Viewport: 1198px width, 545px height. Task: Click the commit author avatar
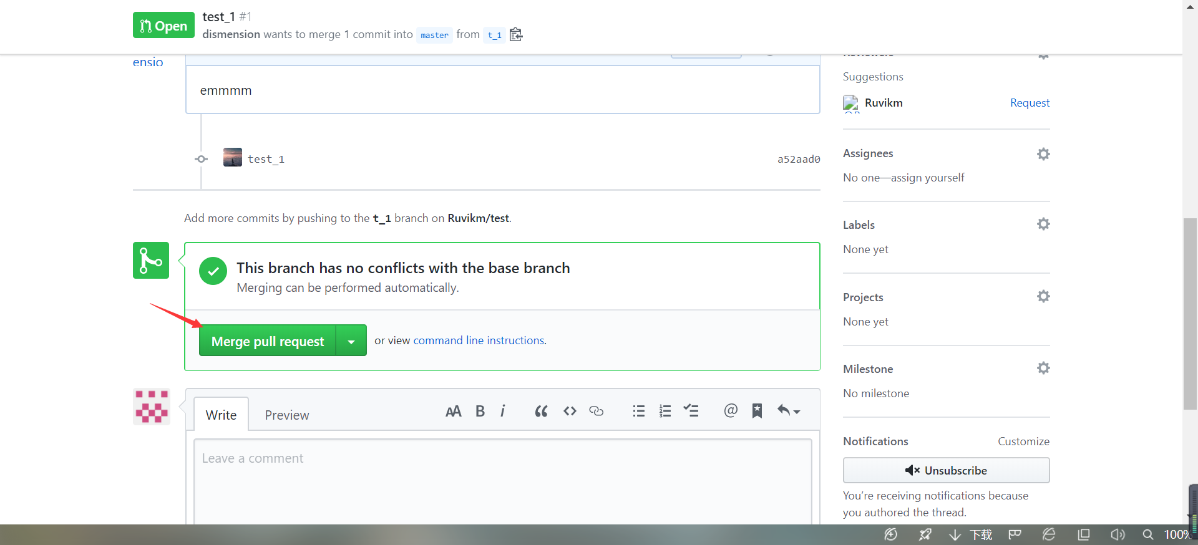coord(233,157)
